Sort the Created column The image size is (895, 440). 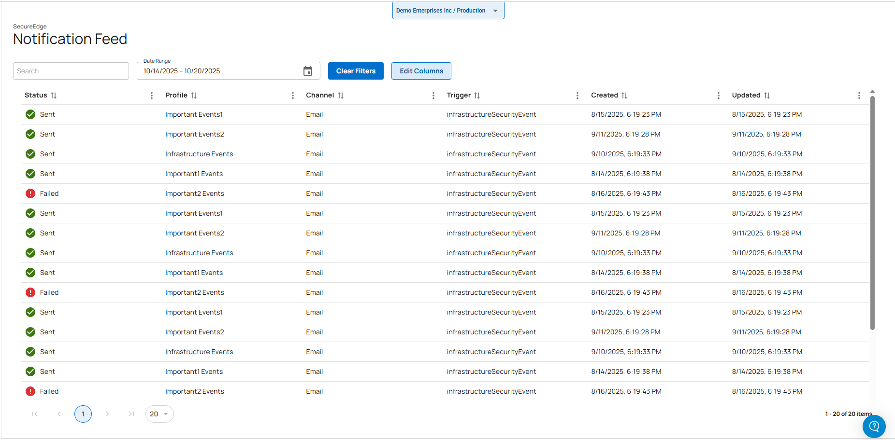(625, 95)
